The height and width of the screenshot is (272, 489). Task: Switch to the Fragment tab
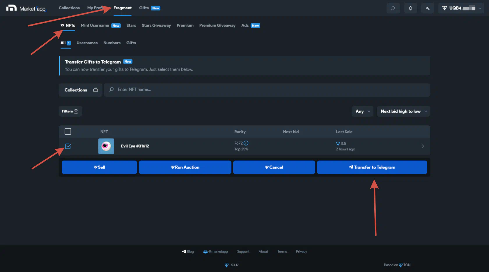tap(123, 8)
